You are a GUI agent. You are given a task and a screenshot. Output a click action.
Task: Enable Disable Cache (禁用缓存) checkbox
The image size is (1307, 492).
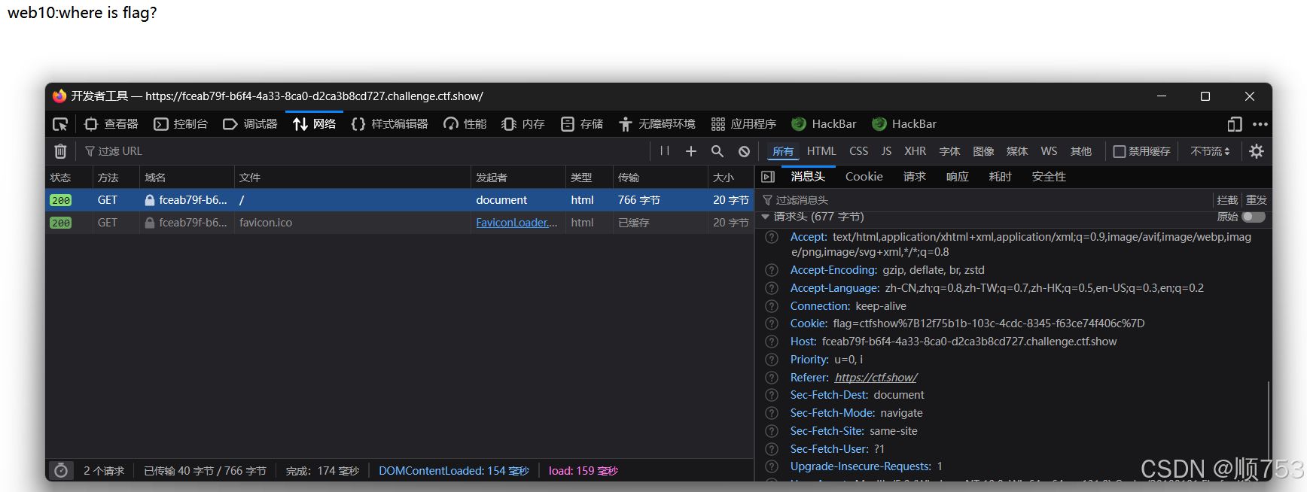1120,151
